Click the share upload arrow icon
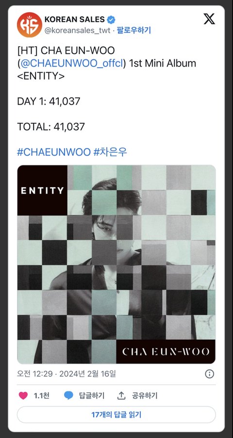Viewport: 233px width, 438px height. point(121,396)
